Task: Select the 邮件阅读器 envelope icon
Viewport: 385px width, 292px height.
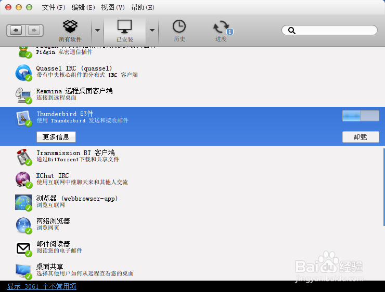Action: [23, 248]
